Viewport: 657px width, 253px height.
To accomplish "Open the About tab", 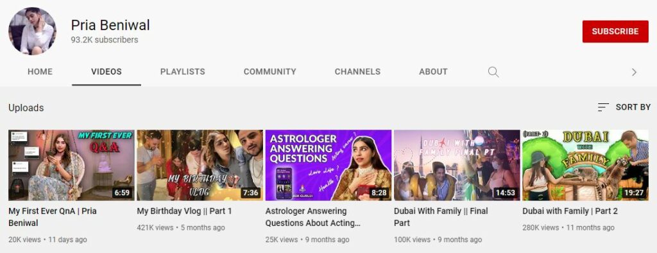I will [x=433, y=72].
